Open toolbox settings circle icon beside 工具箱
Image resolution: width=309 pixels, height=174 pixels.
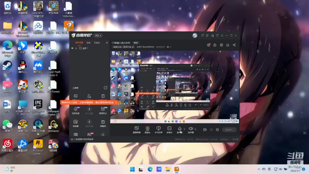[x=105, y=88]
